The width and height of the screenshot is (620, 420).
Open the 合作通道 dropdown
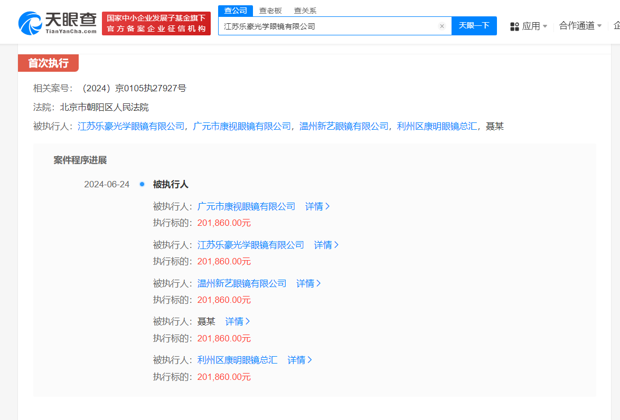tap(580, 26)
